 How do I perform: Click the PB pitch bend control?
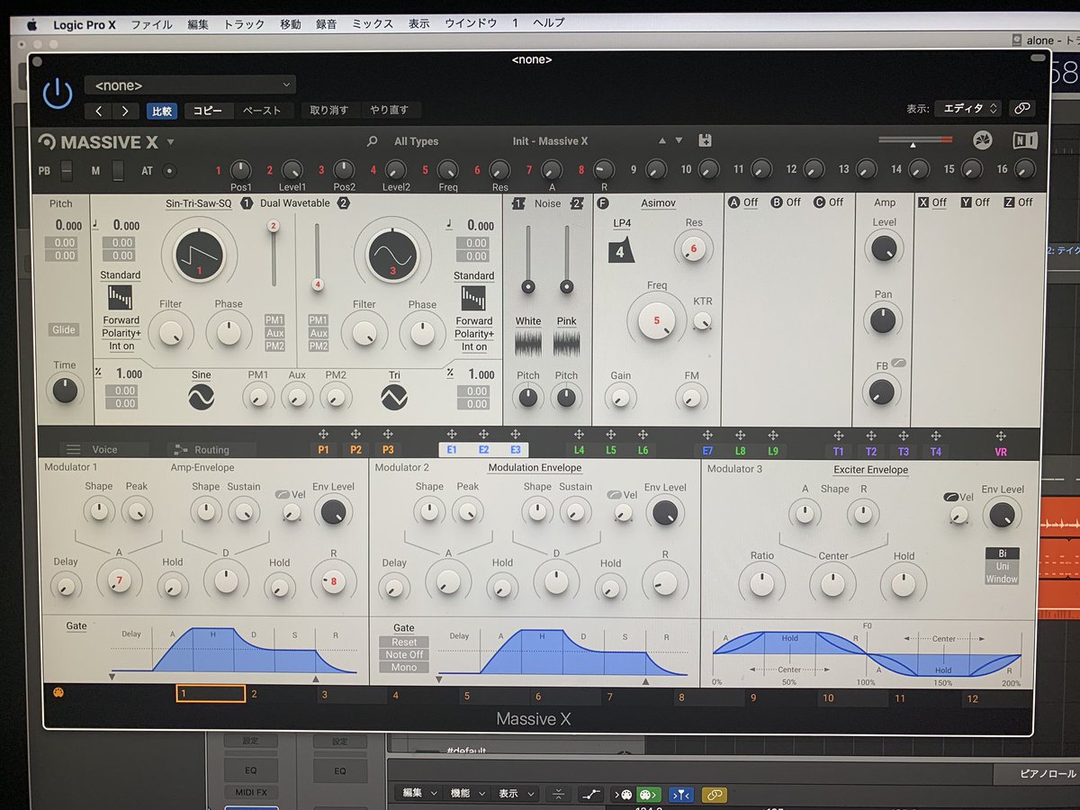pyautogui.click(x=67, y=170)
